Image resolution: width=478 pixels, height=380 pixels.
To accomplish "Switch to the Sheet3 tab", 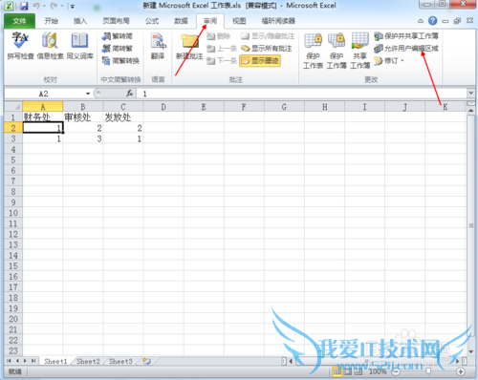I will click(x=120, y=361).
